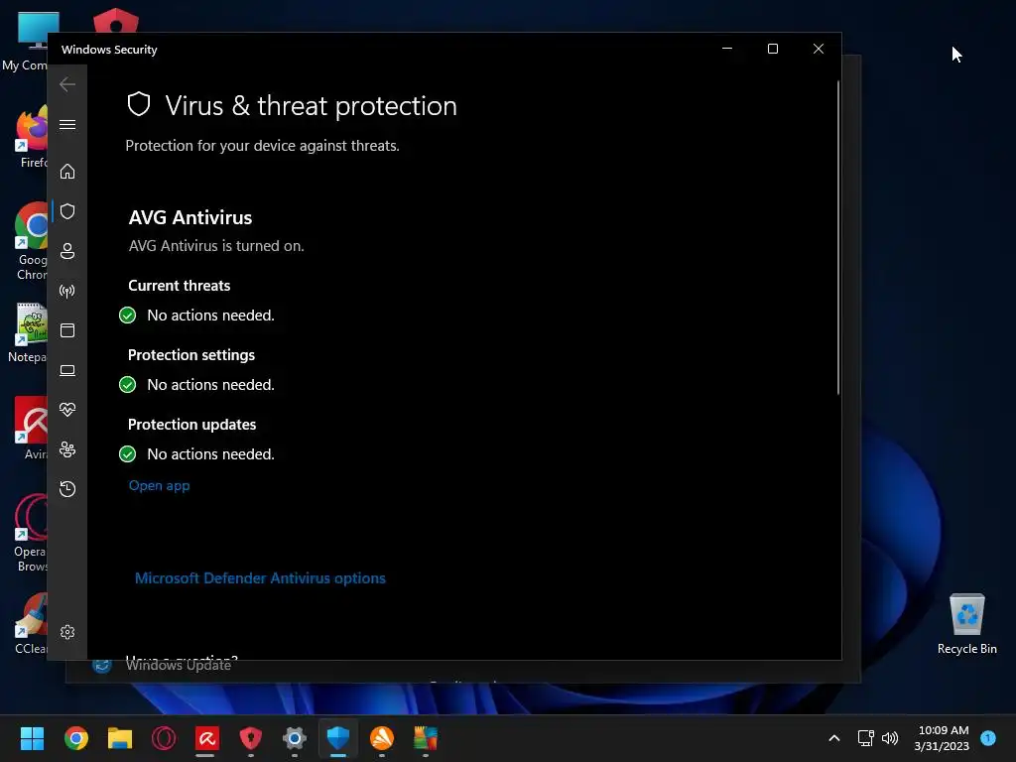Image resolution: width=1016 pixels, height=762 pixels.
Task: Select Windows Security on the taskbar
Action: tap(338, 738)
